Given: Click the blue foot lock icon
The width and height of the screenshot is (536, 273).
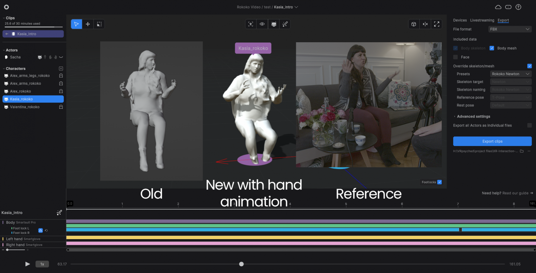Looking at the screenshot, I should 41,230.
